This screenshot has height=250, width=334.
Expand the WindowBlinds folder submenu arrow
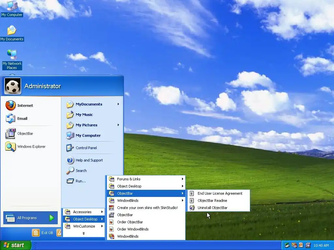183,201
